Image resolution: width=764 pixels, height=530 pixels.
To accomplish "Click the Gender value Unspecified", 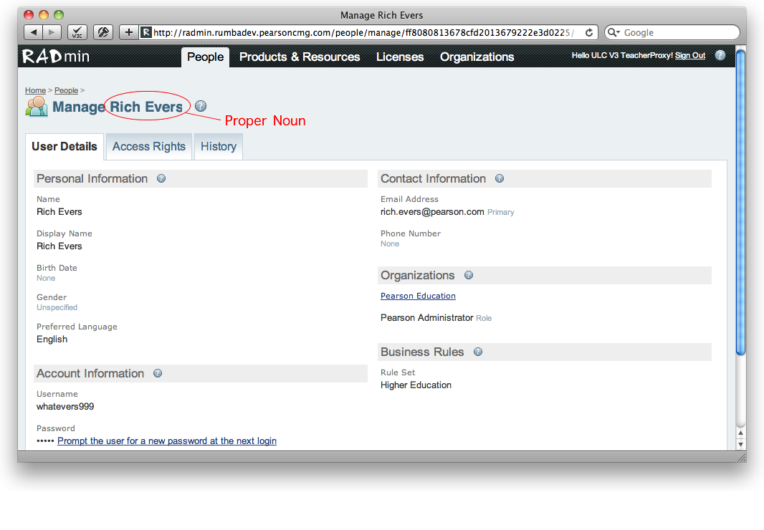I will point(57,308).
